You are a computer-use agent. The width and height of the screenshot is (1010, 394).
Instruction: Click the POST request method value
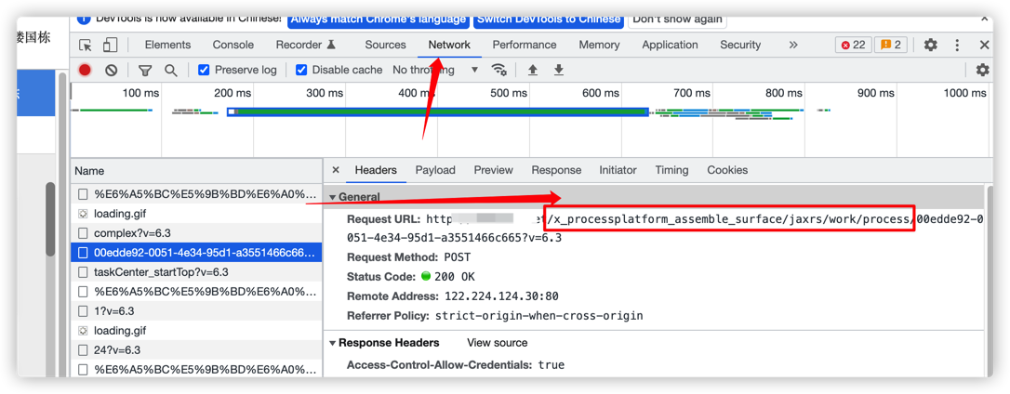click(457, 256)
